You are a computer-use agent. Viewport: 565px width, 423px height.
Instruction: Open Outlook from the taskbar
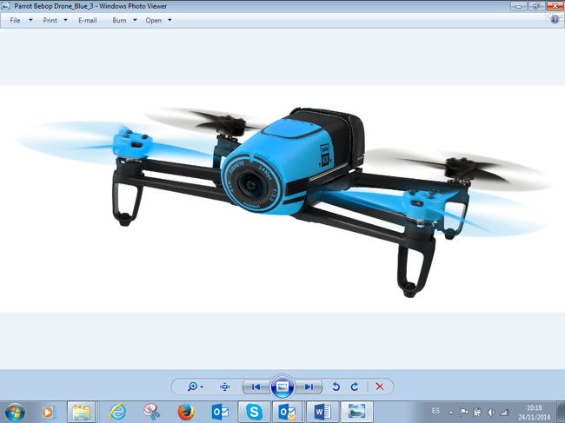coord(220,412)
